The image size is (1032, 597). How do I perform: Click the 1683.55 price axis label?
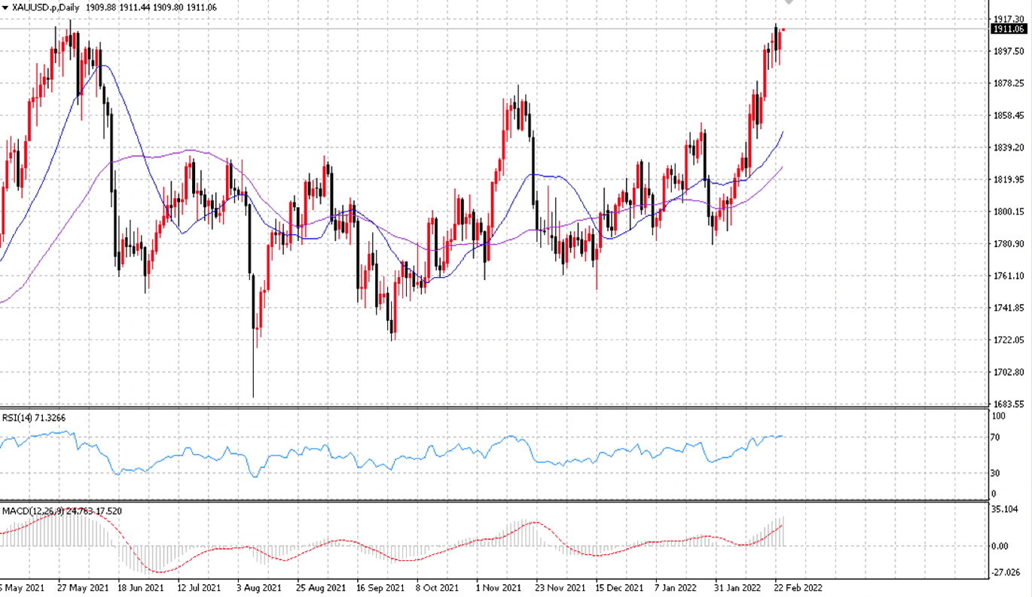point(1008,404)
